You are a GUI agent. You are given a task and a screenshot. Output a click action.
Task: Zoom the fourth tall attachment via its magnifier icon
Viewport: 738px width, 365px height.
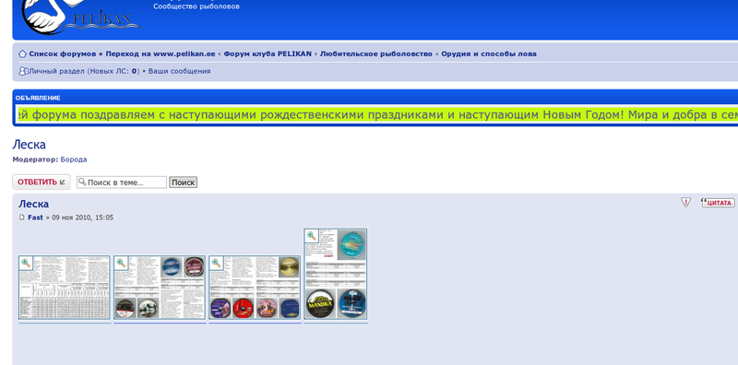point(312,236)
